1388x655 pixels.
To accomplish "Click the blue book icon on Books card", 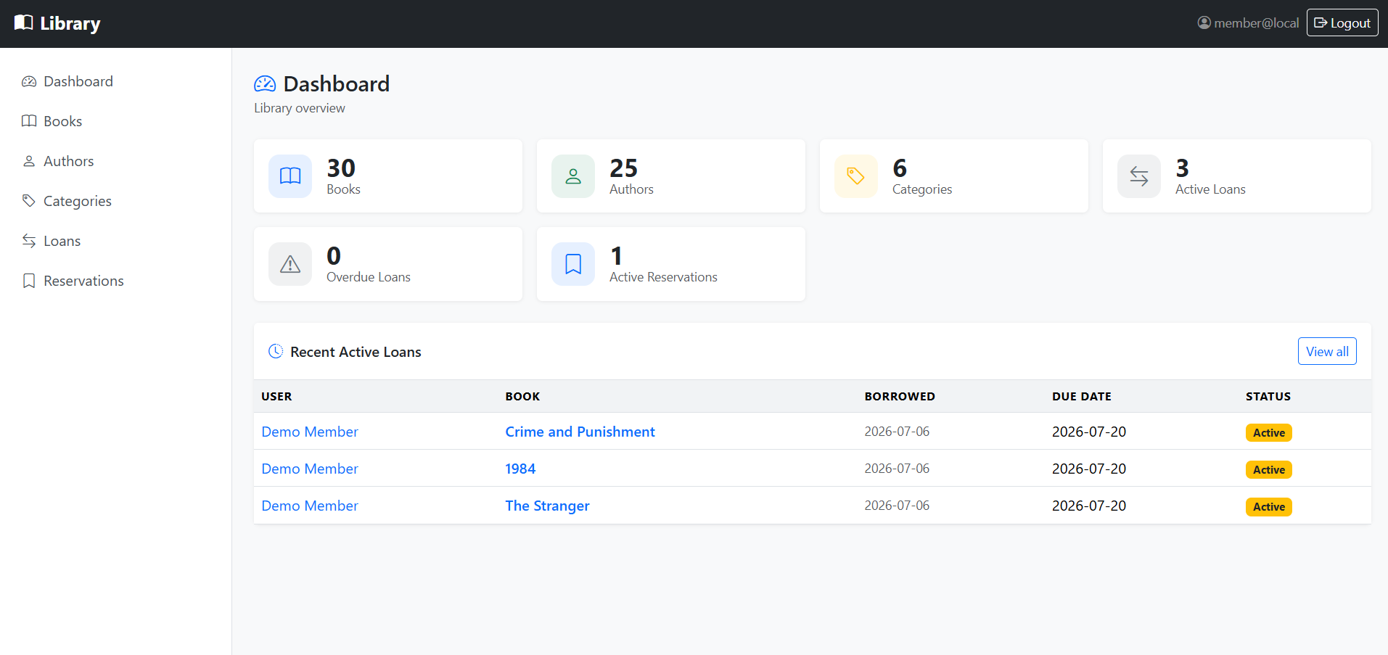I will [x=290, y=176].
